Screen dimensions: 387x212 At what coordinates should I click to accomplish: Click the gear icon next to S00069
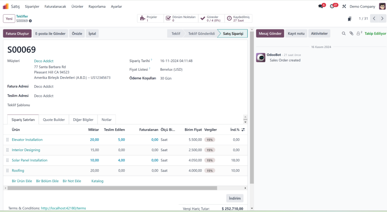pos(31,21)
